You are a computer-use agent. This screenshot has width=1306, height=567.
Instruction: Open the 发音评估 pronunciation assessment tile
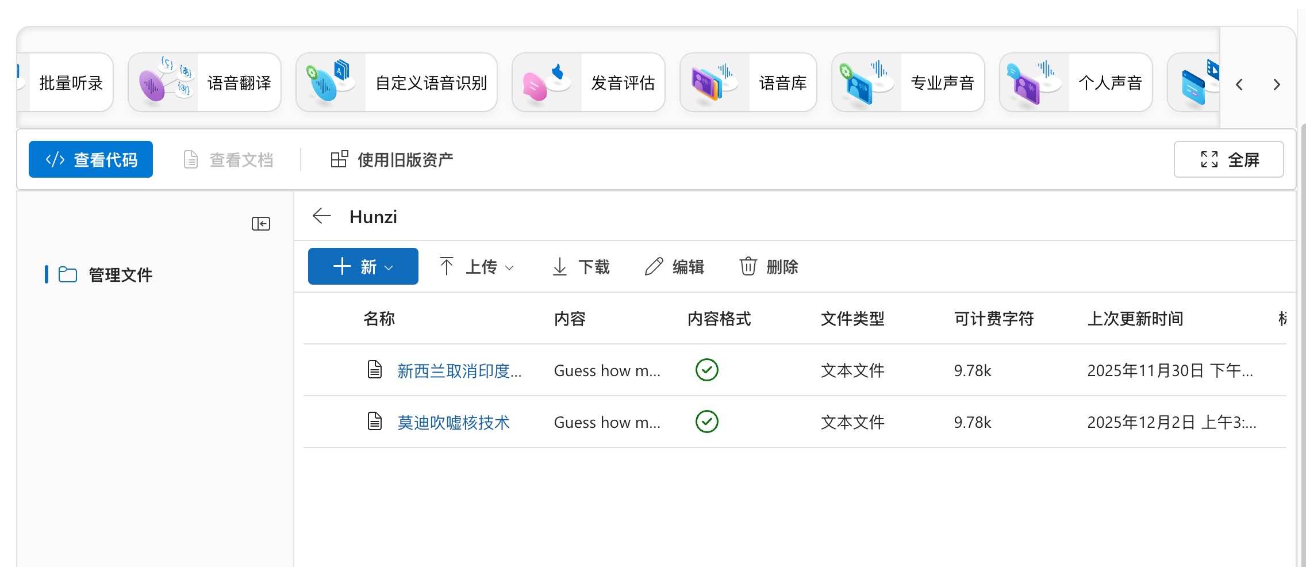(x=588, y=83)
